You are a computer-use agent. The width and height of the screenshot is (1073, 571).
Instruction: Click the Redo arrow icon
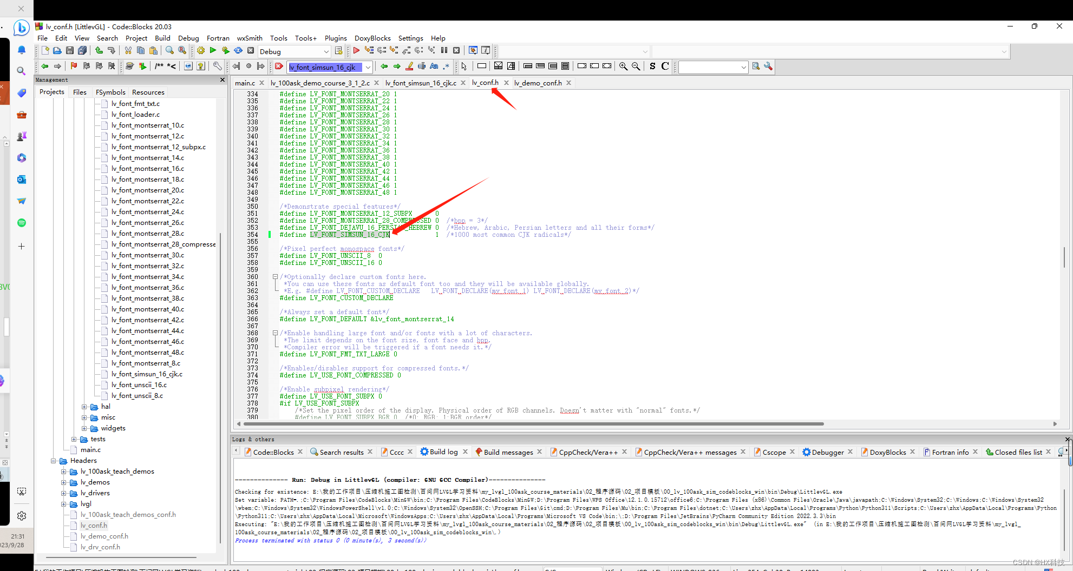(x=112, y=51)
